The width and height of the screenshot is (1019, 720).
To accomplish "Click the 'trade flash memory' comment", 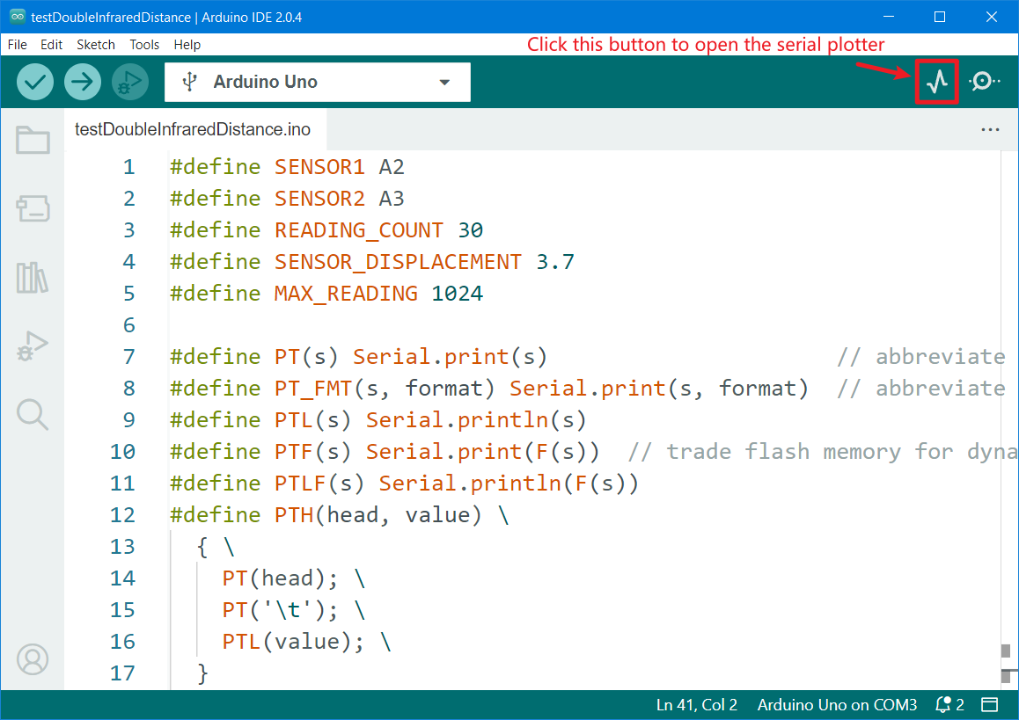I will coord(823,452).
